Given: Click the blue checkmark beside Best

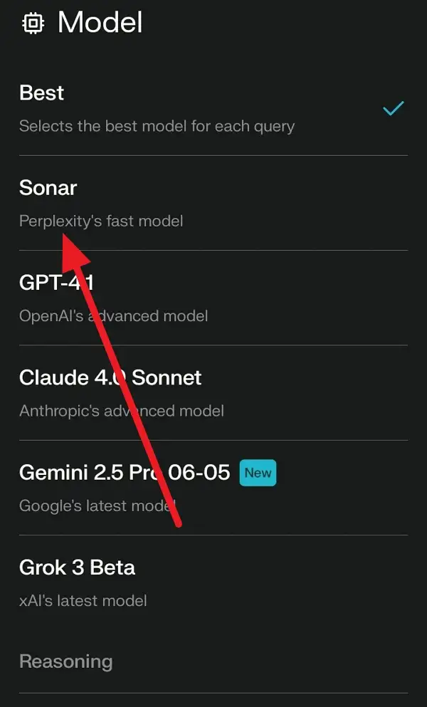Looking at the screenshot, I should [x=393, y=108].
